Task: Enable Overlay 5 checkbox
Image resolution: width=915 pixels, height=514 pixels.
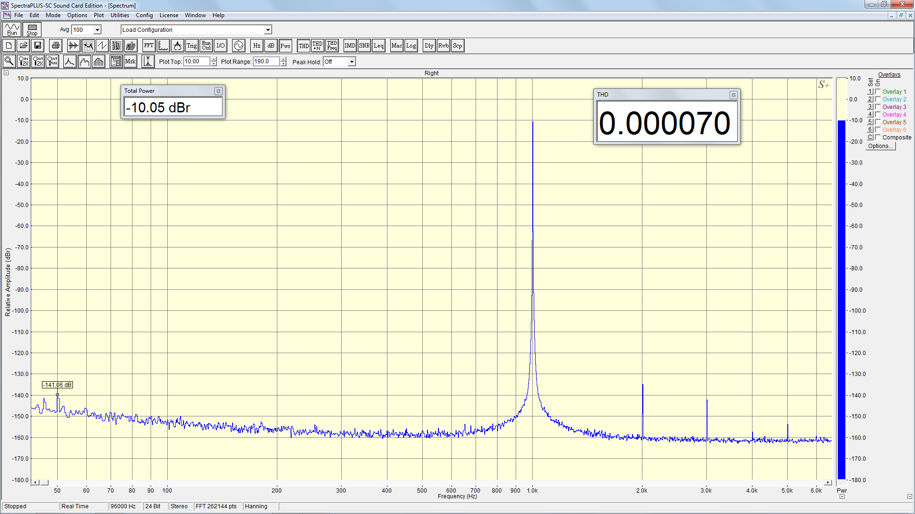Action: pyautogui.click(x=878, y=122)
